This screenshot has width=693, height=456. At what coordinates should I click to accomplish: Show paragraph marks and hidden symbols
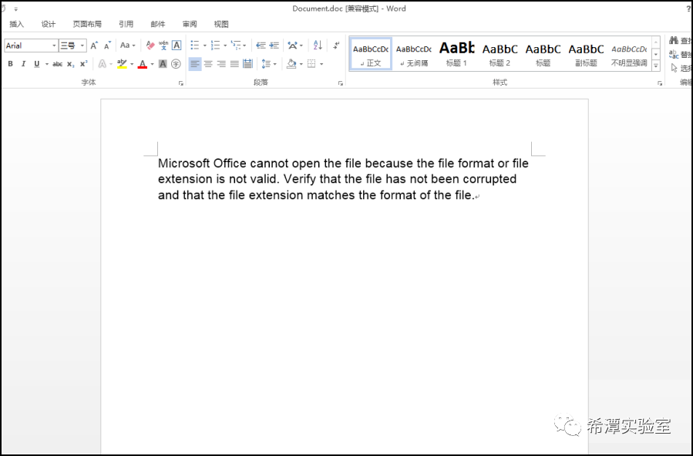(x=336, y=45)
